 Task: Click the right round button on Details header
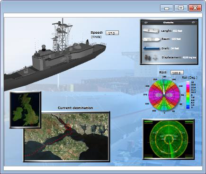[194, 23]
